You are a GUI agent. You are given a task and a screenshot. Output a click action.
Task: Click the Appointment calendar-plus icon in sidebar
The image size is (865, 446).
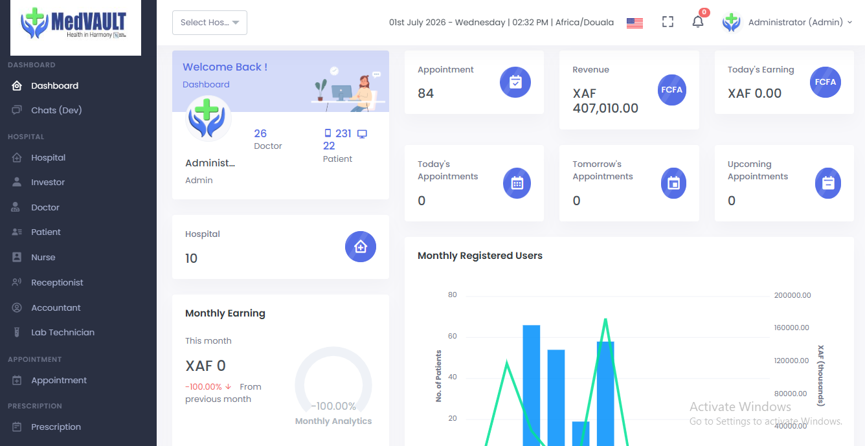tap(17, 380)
